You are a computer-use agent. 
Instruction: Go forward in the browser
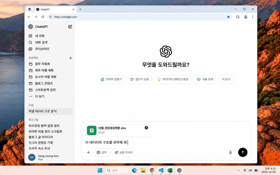tap(36, 17)
